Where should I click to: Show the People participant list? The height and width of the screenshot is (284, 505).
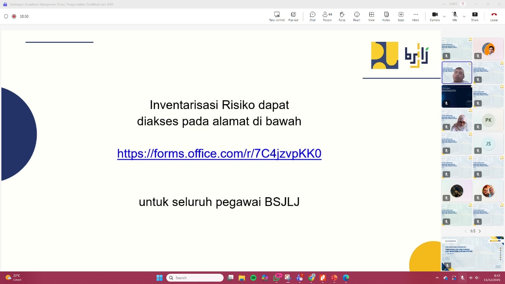click(327, 16)
